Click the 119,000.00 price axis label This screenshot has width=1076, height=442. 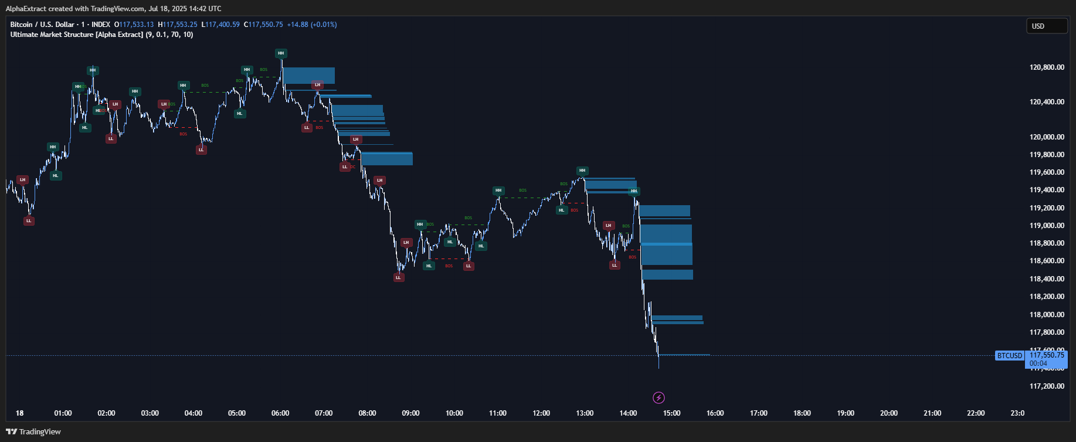tap(1047, 226)
